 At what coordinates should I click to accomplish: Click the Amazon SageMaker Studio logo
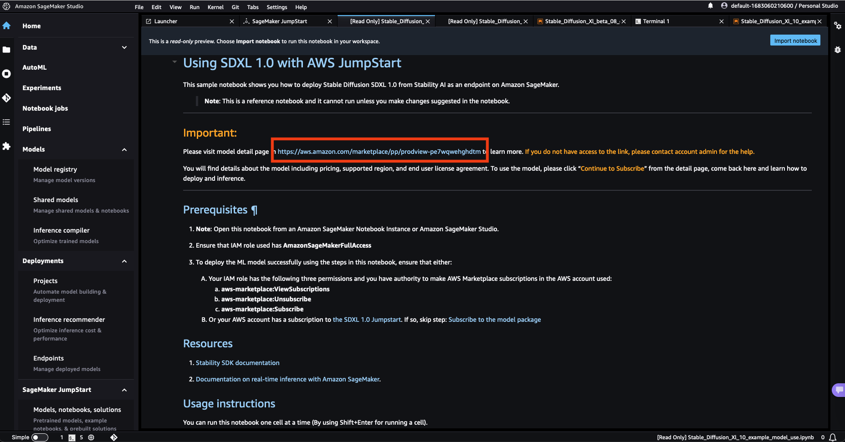point(6,6)
